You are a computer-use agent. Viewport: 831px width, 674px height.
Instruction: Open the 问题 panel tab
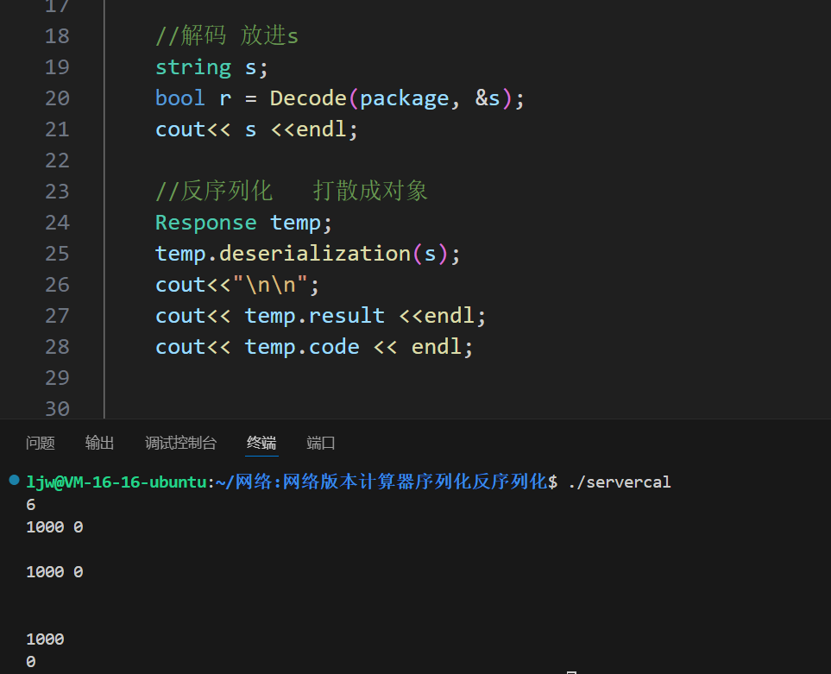[41, 443]
